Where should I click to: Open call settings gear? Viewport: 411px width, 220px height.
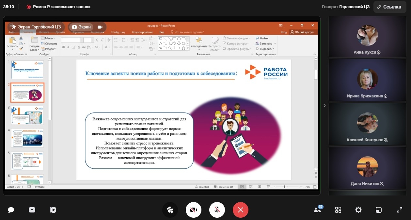tap(358, 210)
